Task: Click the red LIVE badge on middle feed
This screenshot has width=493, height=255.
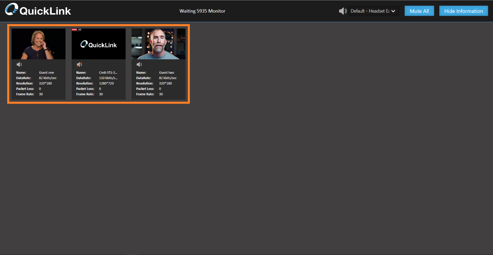Action: (75, 30)
